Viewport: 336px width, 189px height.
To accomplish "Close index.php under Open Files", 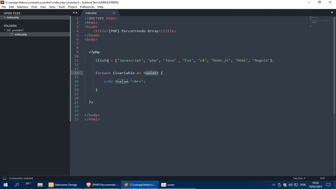I will point(5,17).
